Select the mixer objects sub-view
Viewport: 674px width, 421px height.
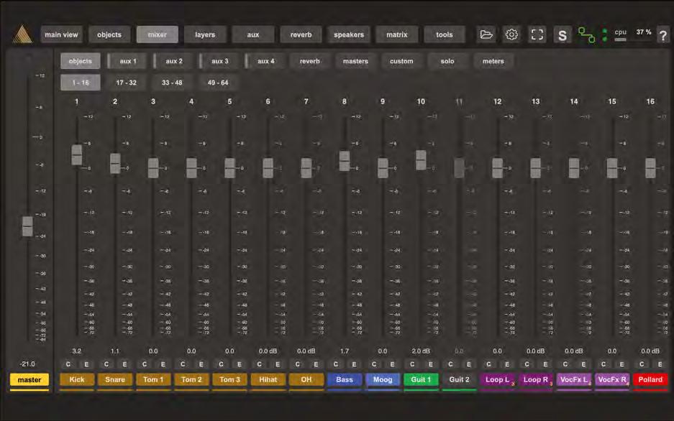(81, 61)
